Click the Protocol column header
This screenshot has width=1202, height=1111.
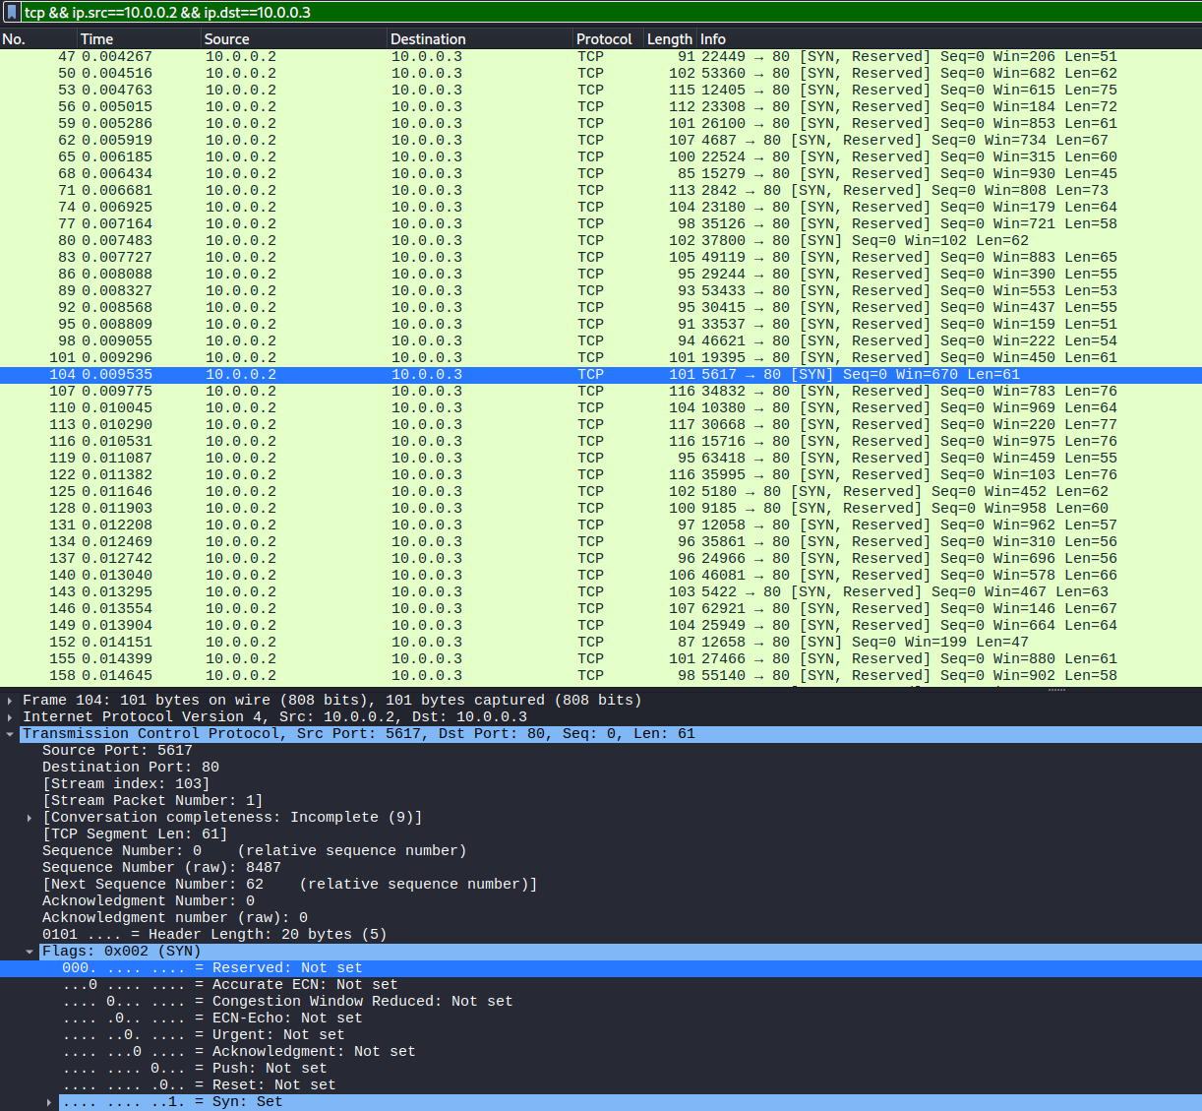tap(604, 39)
